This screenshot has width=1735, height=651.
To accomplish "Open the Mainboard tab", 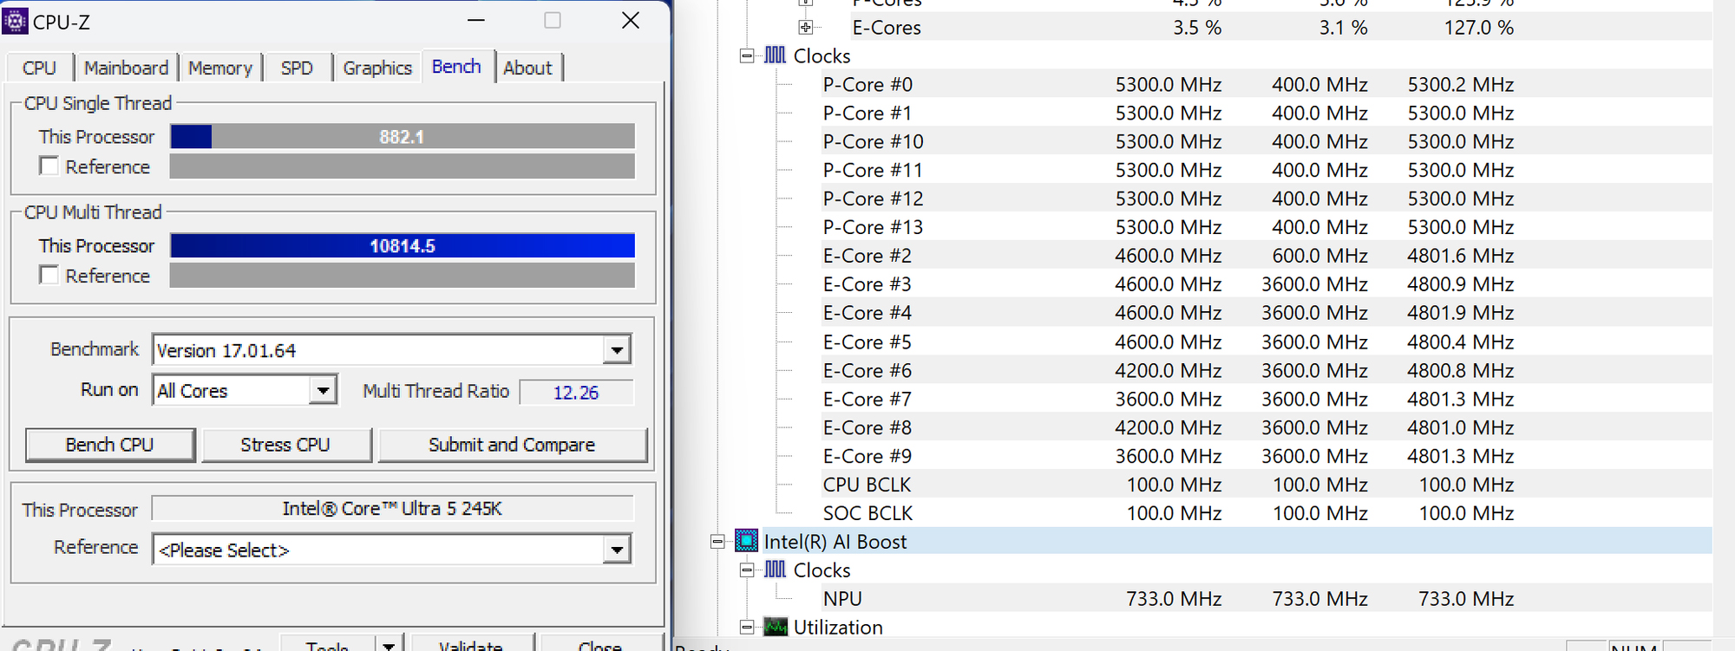I will coord(127,68).
